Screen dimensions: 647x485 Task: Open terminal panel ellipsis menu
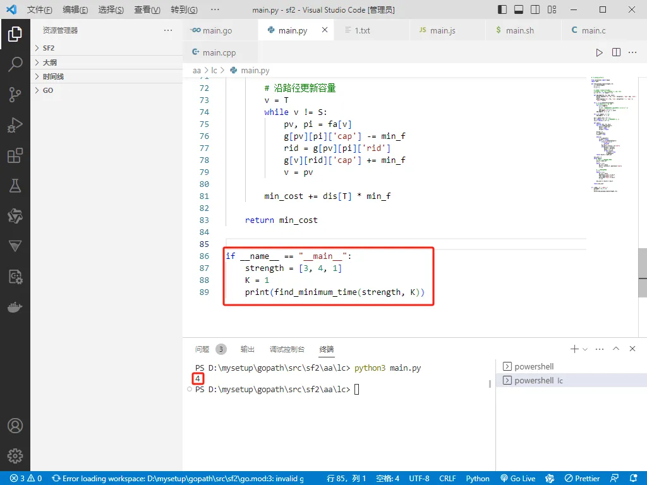point(600,349)
